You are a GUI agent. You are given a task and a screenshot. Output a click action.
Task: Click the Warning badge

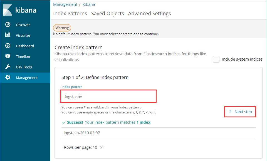62,28
